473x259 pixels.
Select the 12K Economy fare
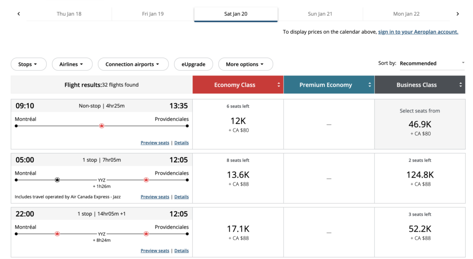(x=237, y=124)
